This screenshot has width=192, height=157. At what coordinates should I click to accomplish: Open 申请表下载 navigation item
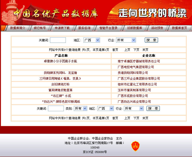click(x=62, y=28)
